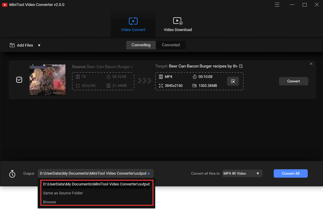Viewport: 323px width, 209px height.
Task: Click the Video Convert icon
Action: pyautogui.click(x=133, y=21)
